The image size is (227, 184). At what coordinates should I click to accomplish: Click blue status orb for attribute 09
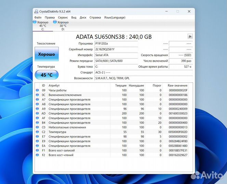37,90
